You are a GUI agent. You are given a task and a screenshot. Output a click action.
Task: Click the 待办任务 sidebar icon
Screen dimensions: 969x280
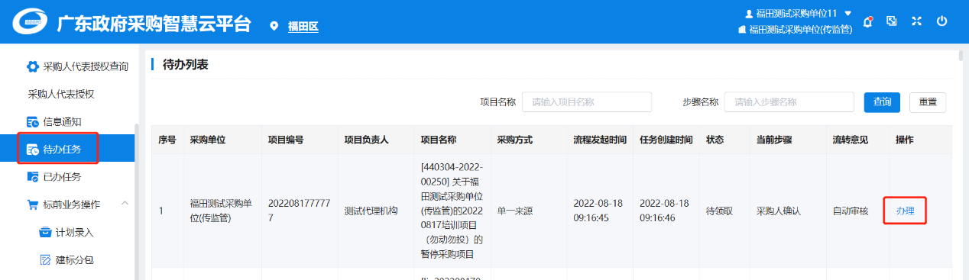pos(33,149)
